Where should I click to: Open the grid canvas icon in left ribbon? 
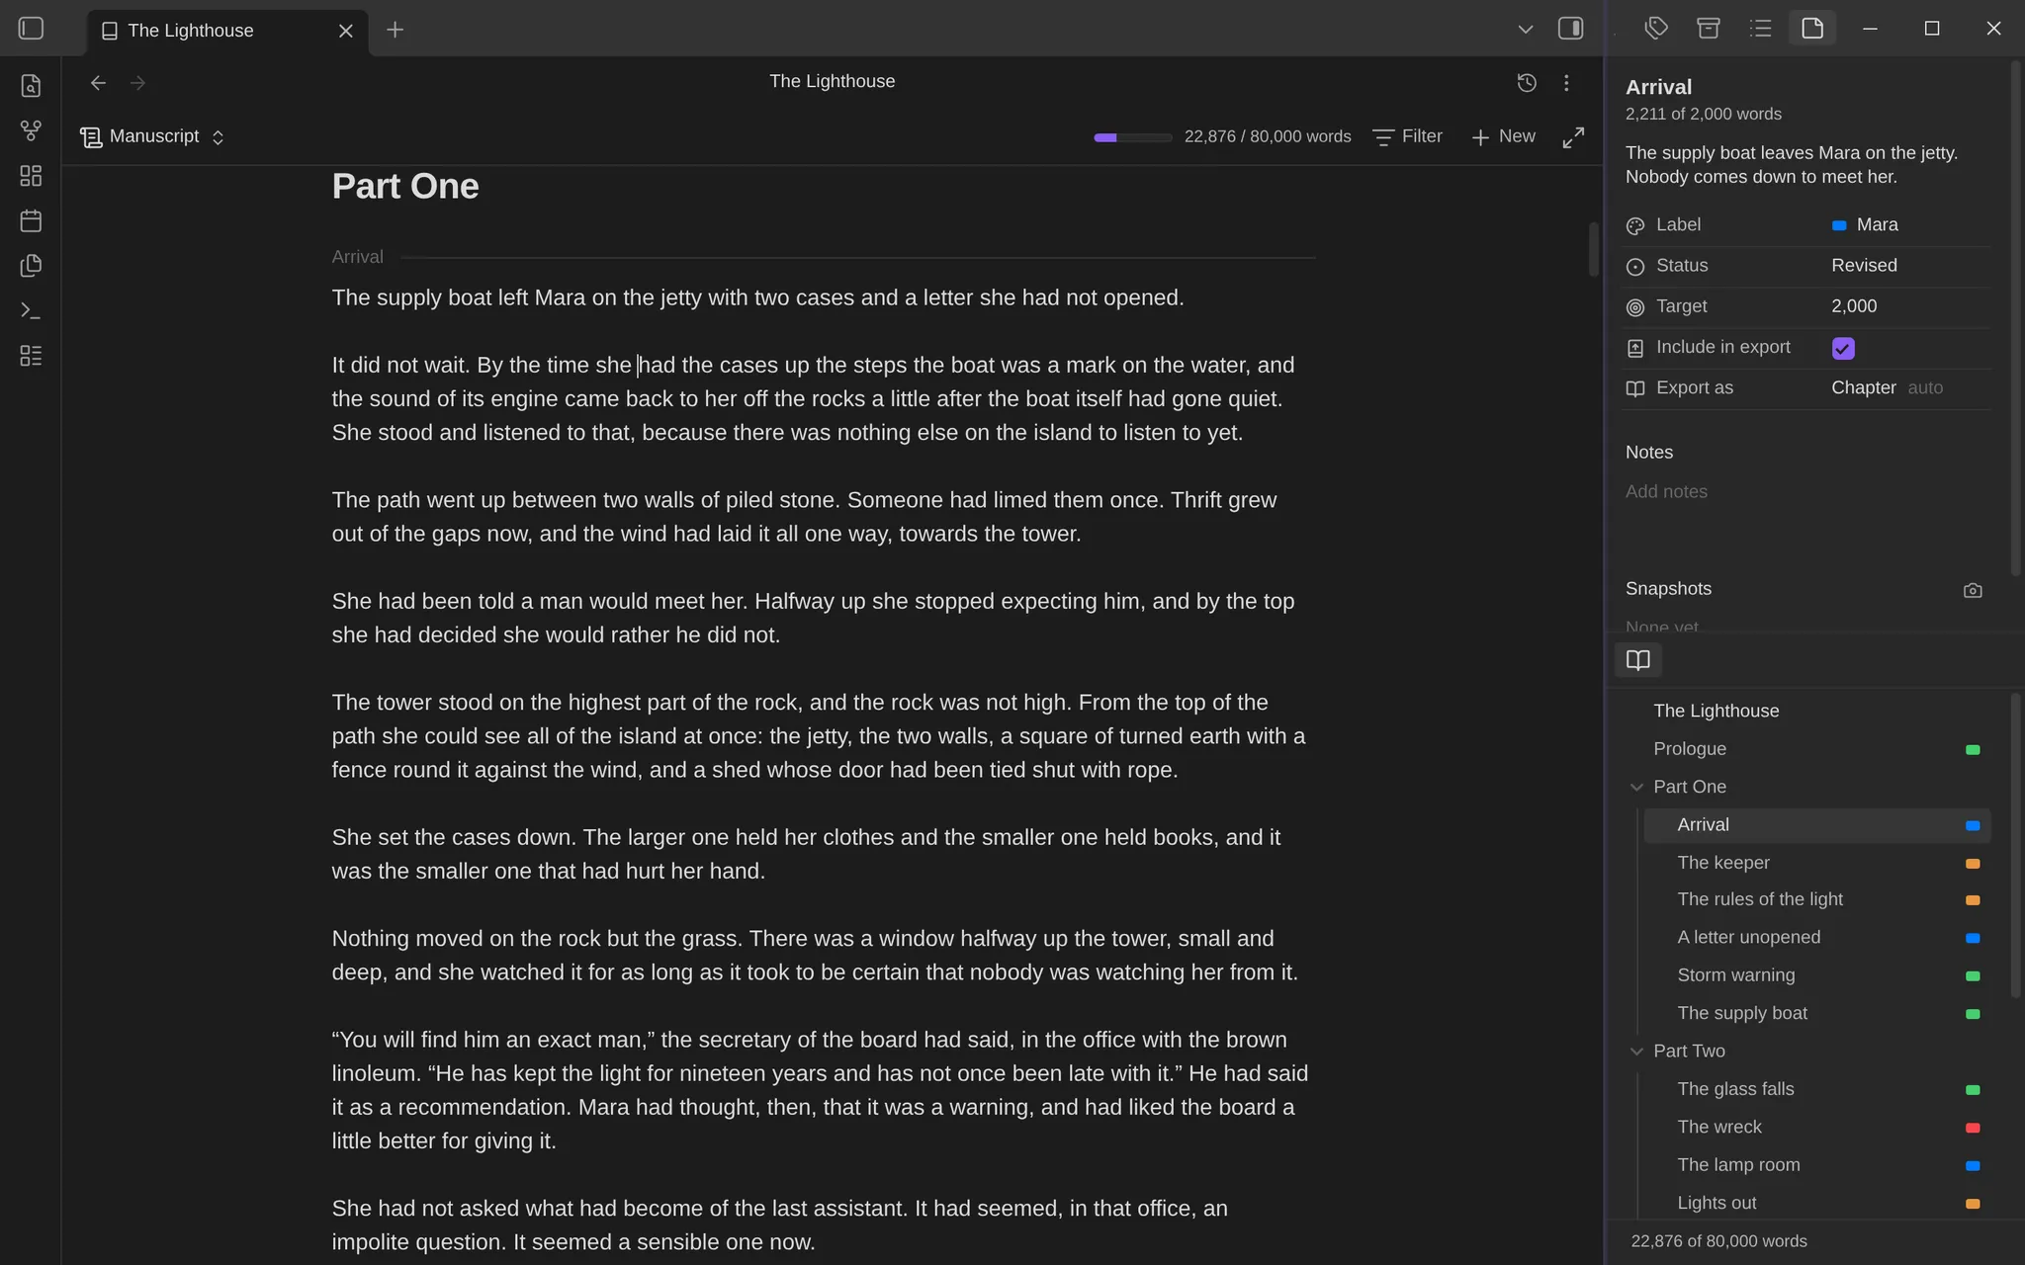31,176
